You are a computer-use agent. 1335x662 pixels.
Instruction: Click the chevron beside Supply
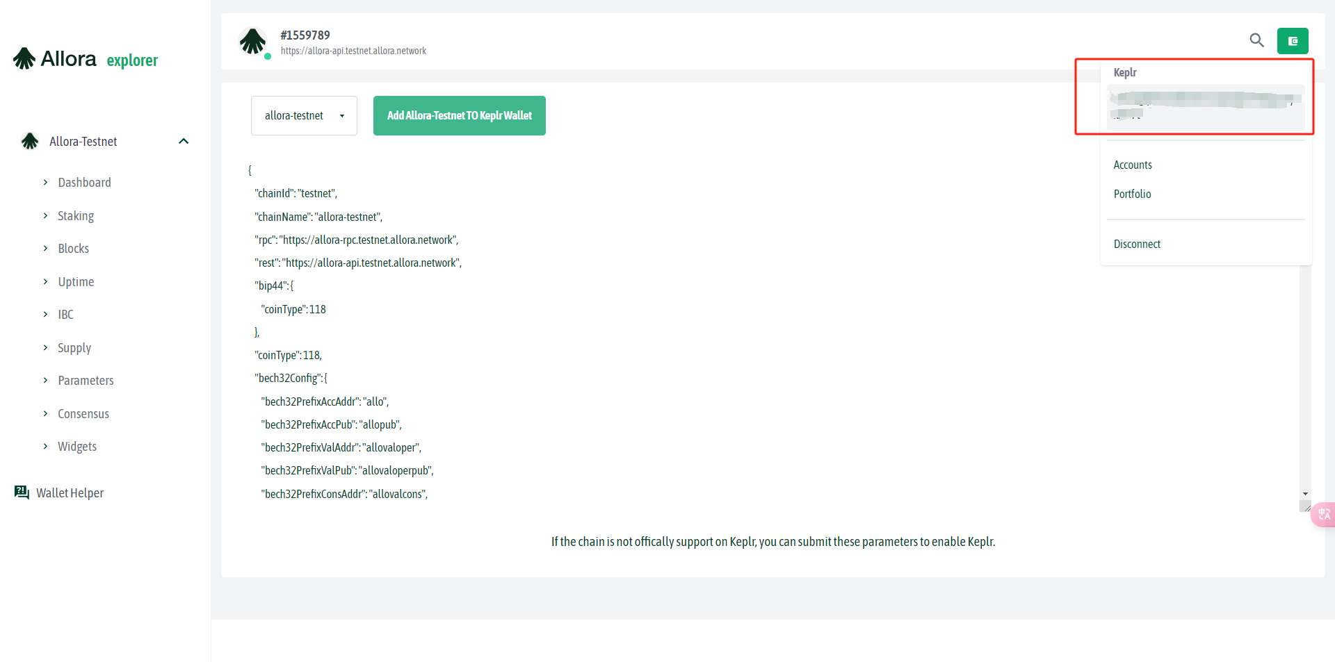(45, 347)
